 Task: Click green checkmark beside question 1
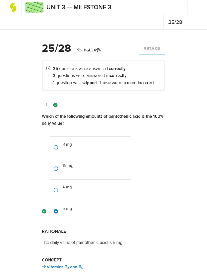55,105
